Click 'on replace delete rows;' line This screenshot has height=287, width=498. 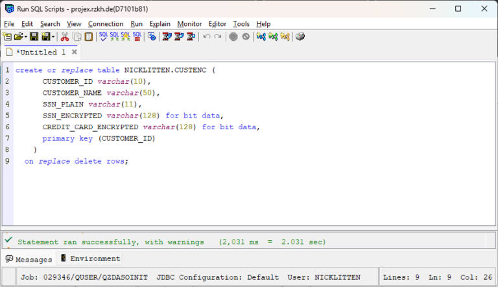point(77,161)
